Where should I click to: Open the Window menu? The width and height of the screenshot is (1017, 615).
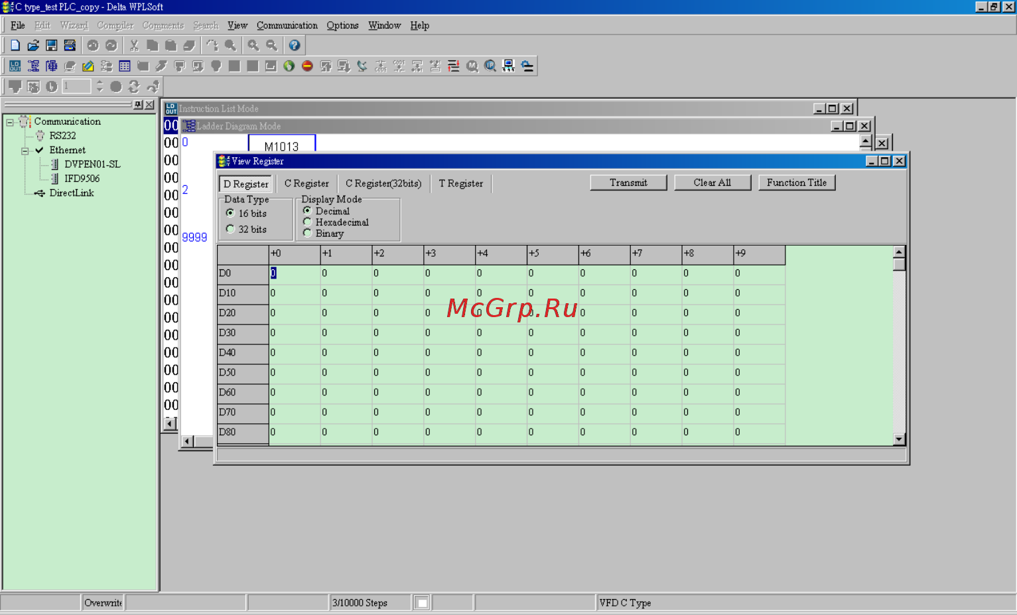pyautogui.click(x=385, y=25)
